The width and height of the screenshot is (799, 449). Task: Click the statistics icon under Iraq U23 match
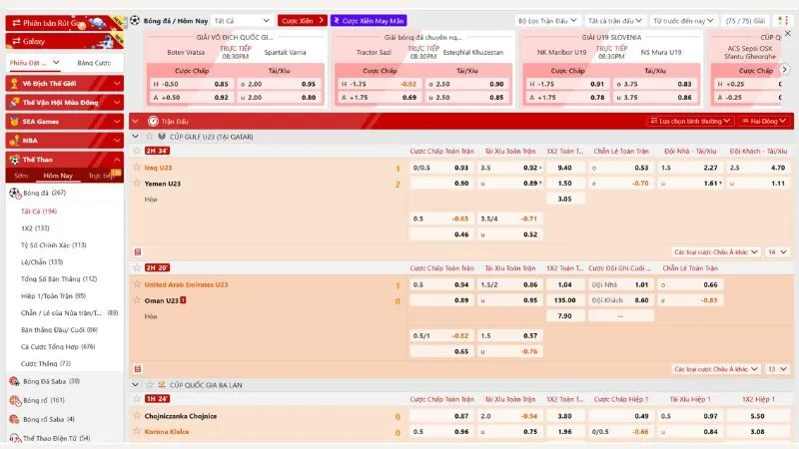tap(137, 252)
